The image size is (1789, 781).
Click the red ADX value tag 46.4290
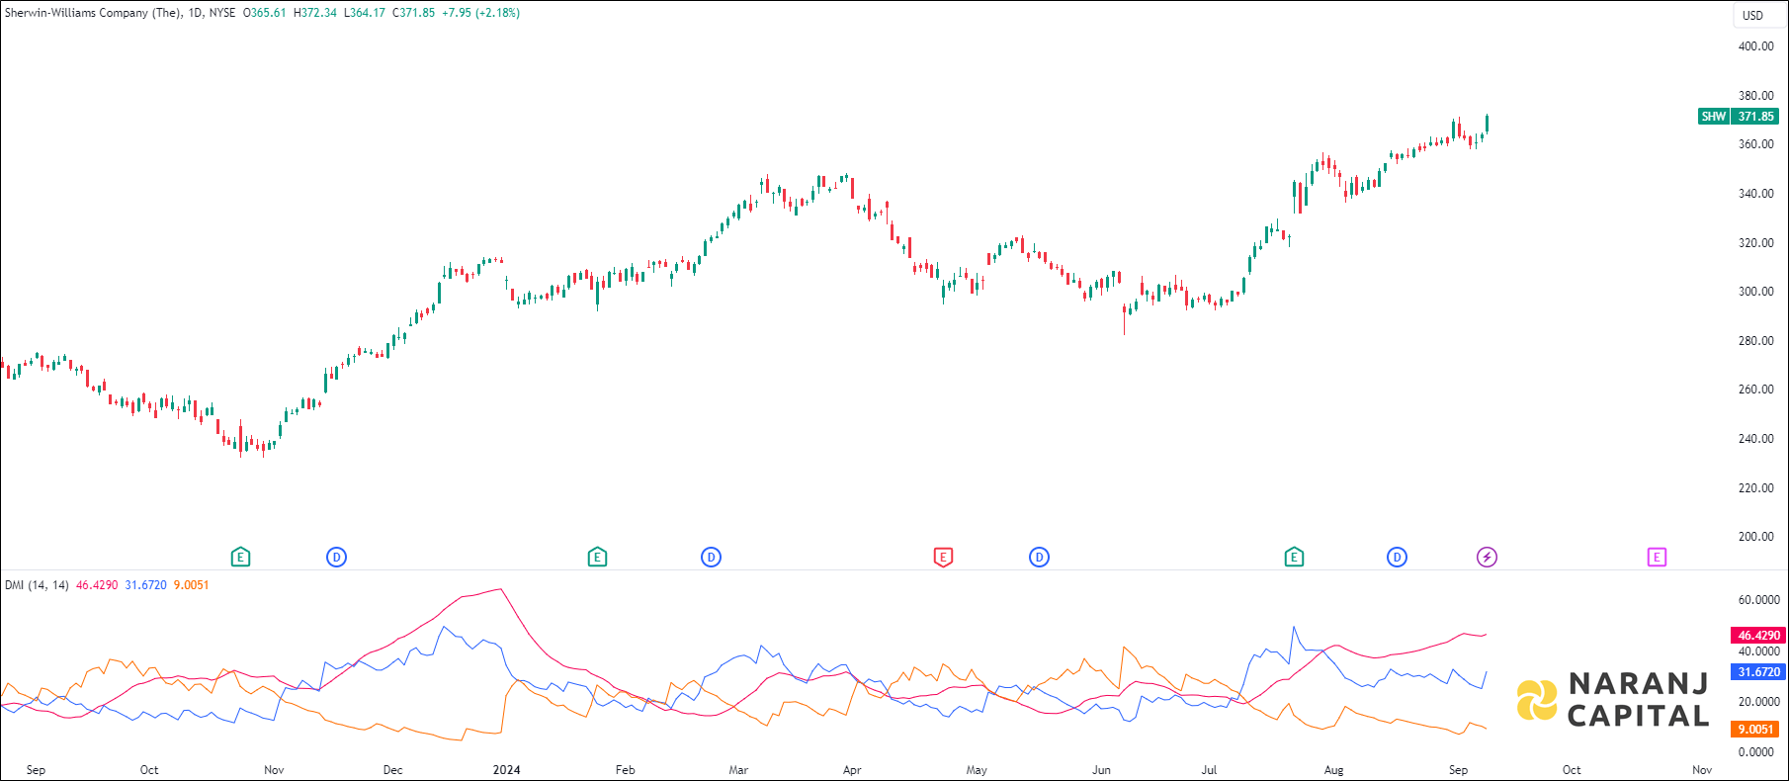[1758, 636]
